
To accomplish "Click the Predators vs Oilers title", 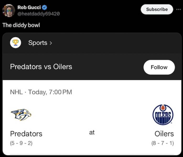I will (41, 67).
